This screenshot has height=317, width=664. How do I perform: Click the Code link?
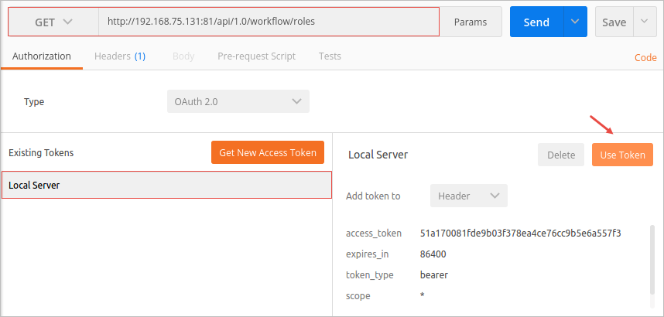tap(645, 58)
